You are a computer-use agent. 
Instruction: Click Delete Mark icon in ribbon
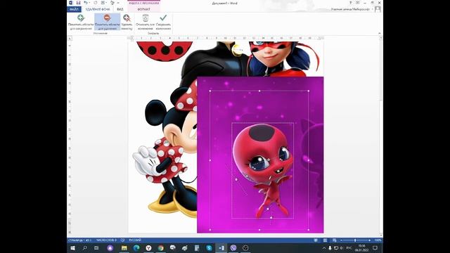click(127, 18)
